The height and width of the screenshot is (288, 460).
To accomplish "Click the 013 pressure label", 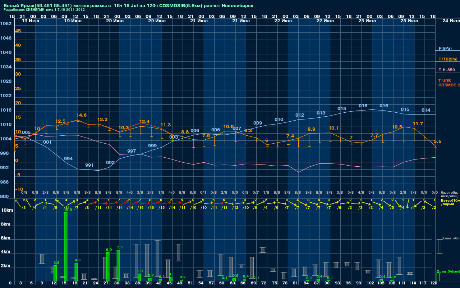I will 321,113.
